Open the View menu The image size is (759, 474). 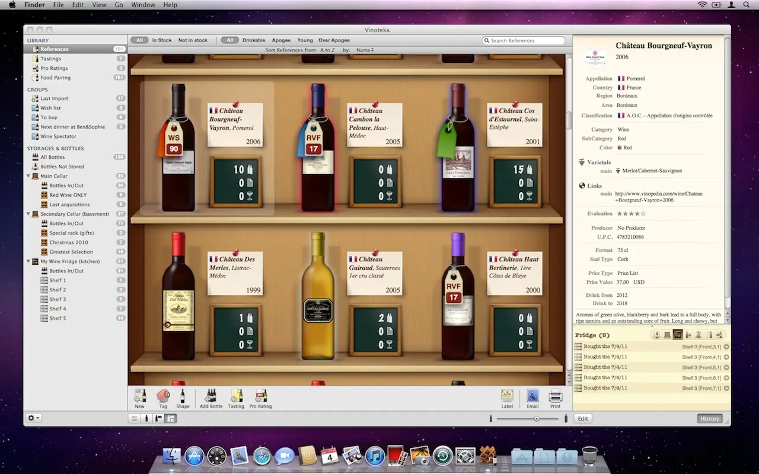click(99, 5)
